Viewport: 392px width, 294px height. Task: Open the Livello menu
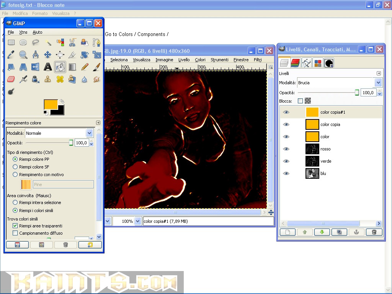click(x=184, y=60)
